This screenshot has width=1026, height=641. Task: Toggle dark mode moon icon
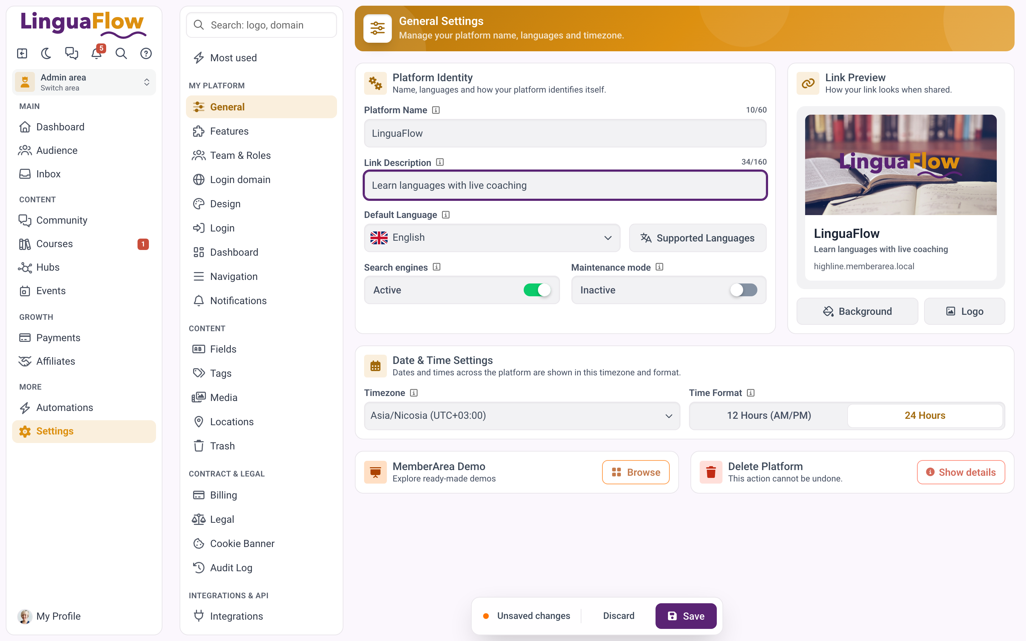(x=46, y=53)
